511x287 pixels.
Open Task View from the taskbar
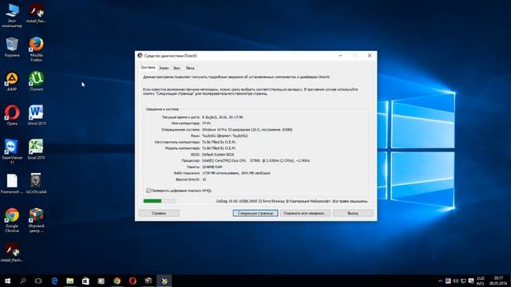point(38,281)
